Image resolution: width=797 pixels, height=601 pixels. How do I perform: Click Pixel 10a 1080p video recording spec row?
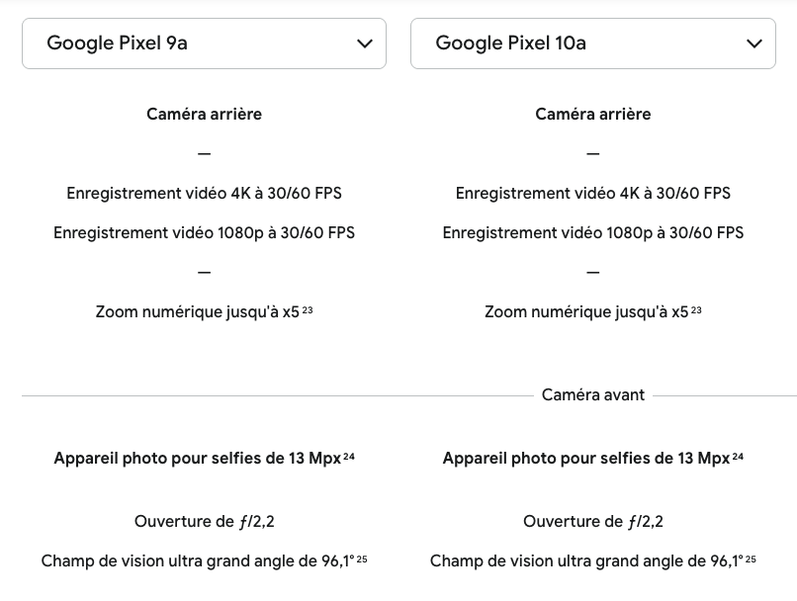tap(593, 232)
